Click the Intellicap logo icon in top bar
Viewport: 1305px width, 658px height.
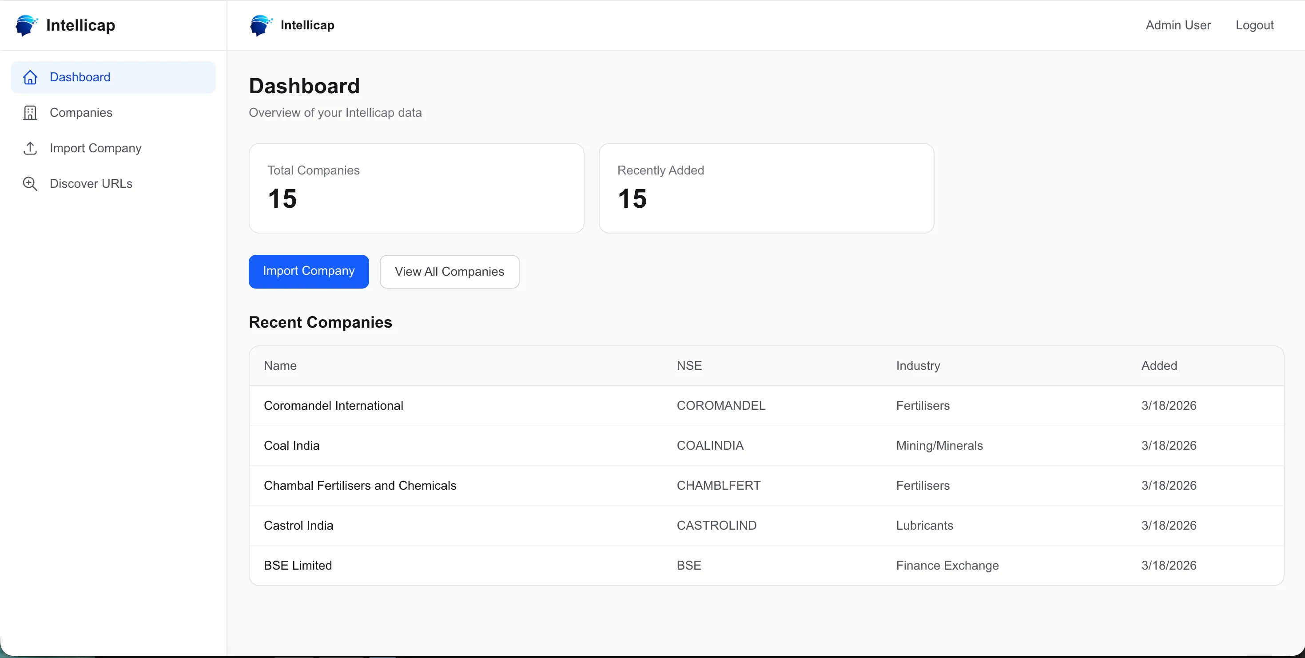click(261, 25)
